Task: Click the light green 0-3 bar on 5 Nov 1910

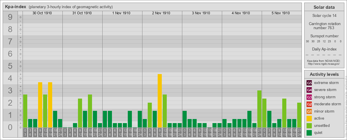Action: [x=264, y=113]
